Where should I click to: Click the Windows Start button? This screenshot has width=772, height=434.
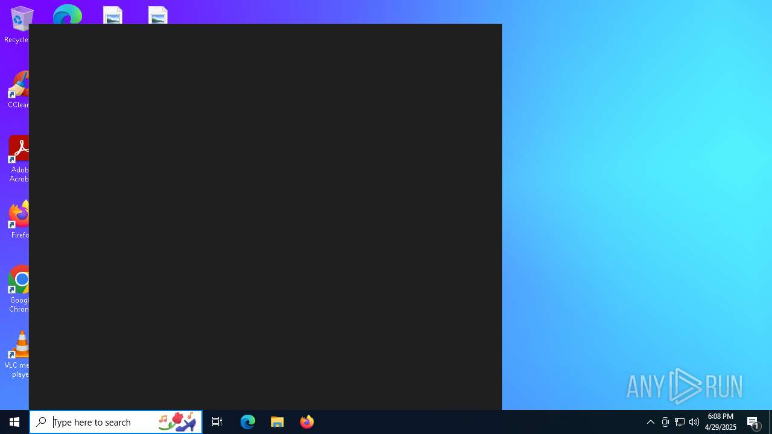[x=14, y=422]
